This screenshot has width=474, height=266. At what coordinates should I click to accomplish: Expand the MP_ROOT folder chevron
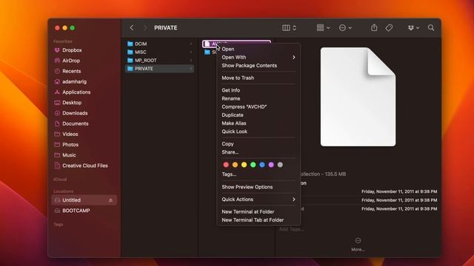[191, 61]
